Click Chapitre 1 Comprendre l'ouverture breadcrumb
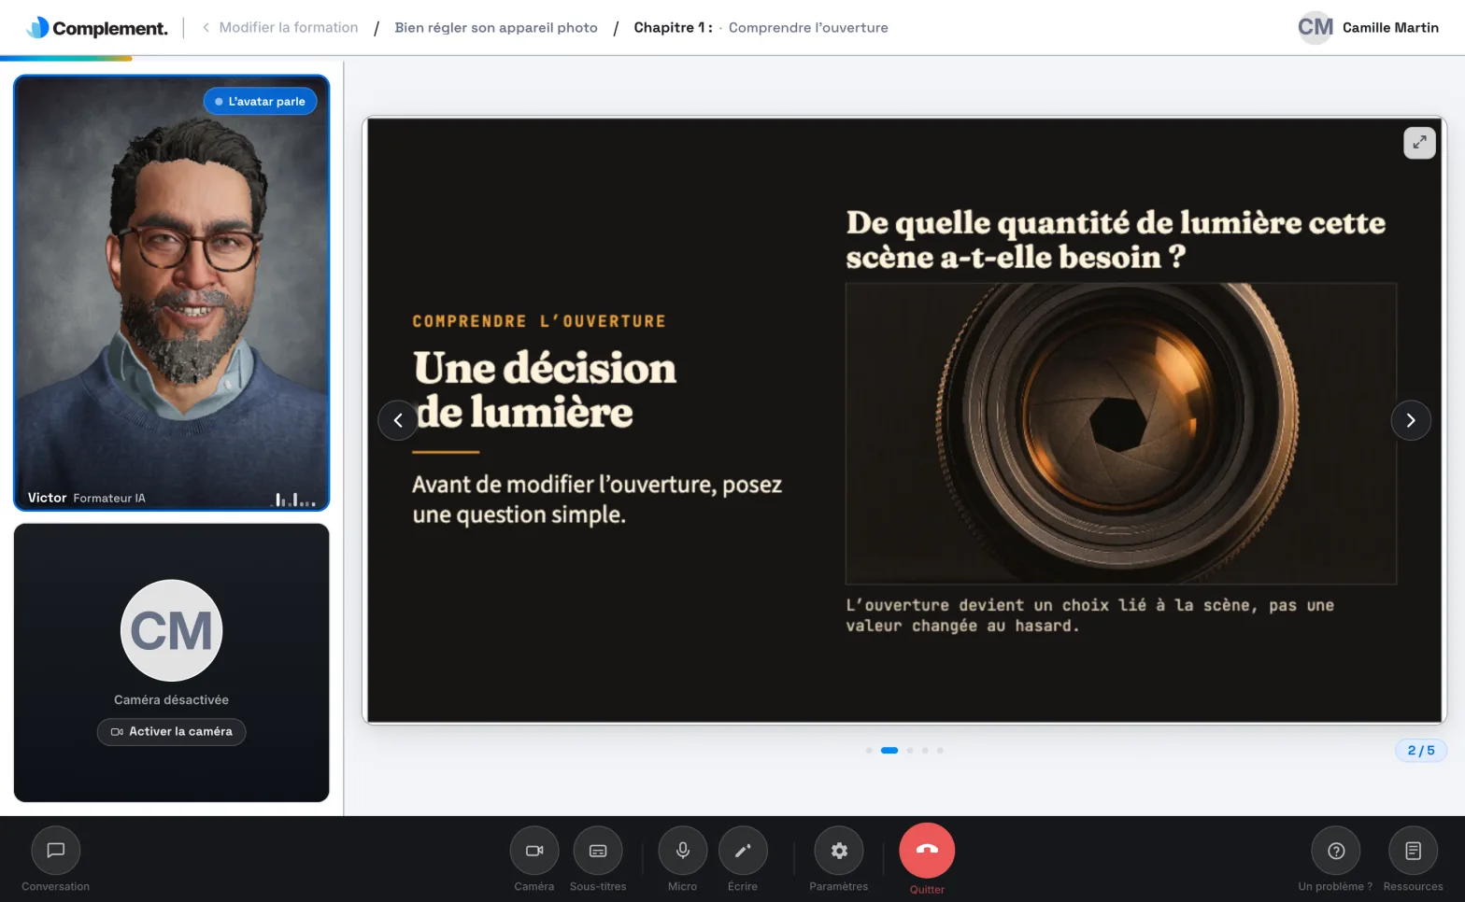The width and height of the screenshot is (1465, 902). 761,27
